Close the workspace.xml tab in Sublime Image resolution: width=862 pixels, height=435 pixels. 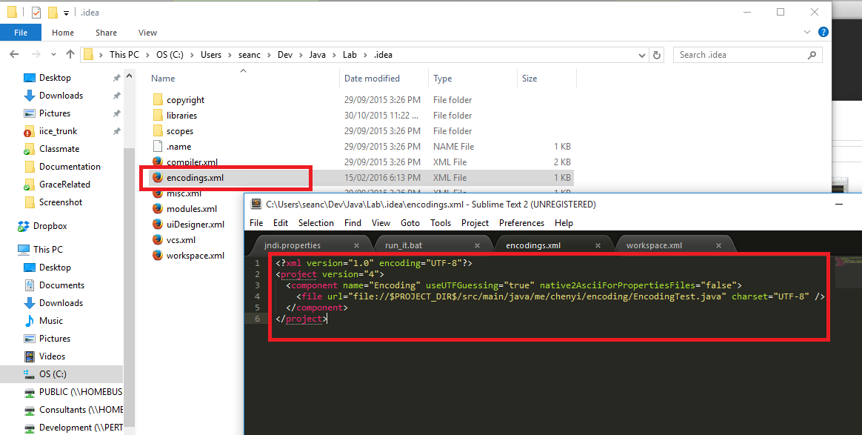tap(718, 245)
